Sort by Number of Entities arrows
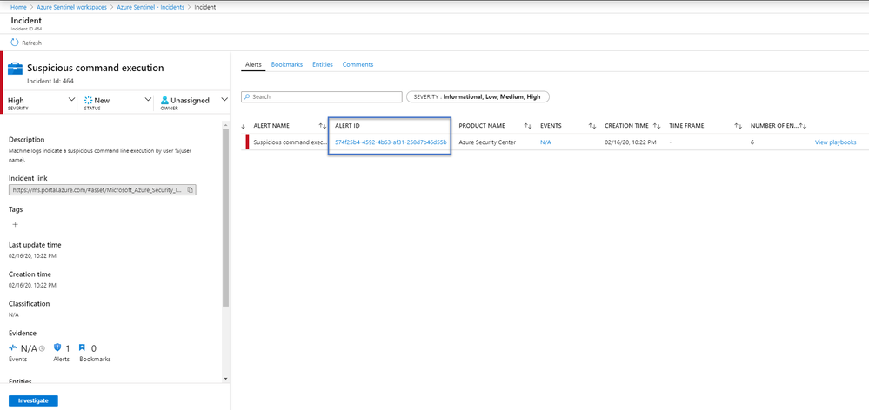This screenshot has width=869, height=410. (803, 126)
